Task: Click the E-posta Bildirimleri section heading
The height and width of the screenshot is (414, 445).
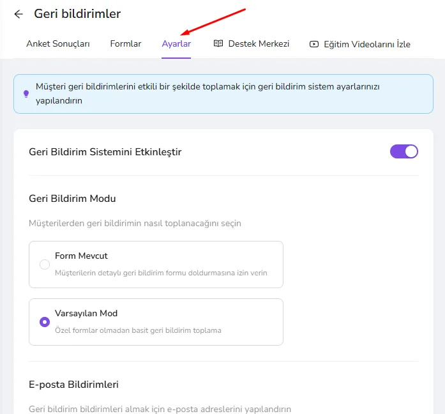Action: tap(73, 385)
